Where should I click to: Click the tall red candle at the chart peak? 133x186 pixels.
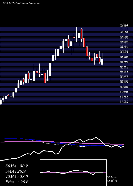(x=81, y=34)
